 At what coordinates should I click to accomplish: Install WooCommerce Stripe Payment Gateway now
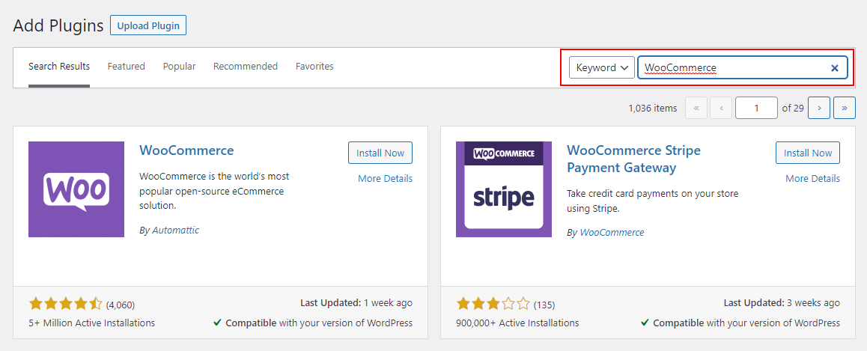tap(808, 153)
